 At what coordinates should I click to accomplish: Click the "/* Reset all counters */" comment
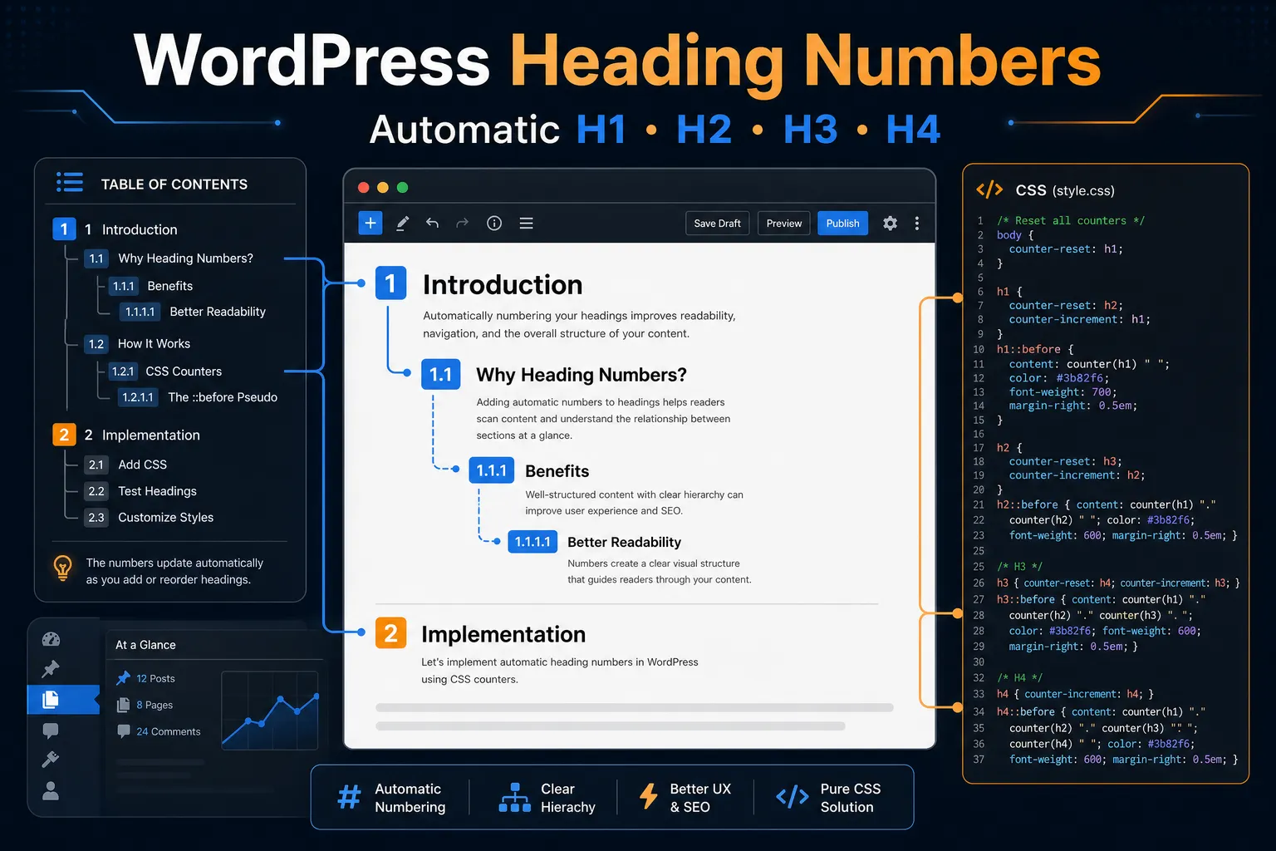[1071, 220]
